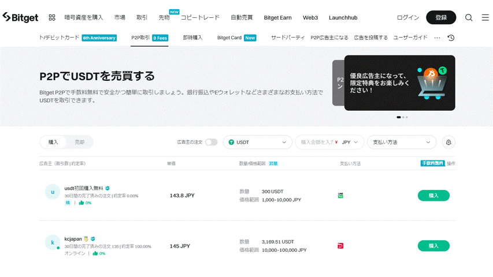Viewport: 493px width, 277px height.
Task: Select the 売却 sell toggle
Action: (x=80, y=143)
